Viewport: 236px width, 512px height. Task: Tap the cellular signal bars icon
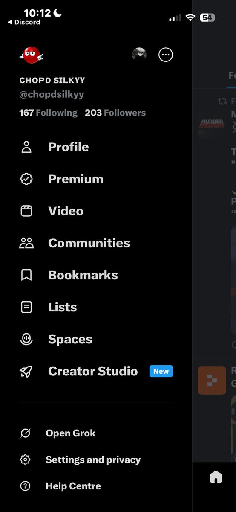pos(175,18)
